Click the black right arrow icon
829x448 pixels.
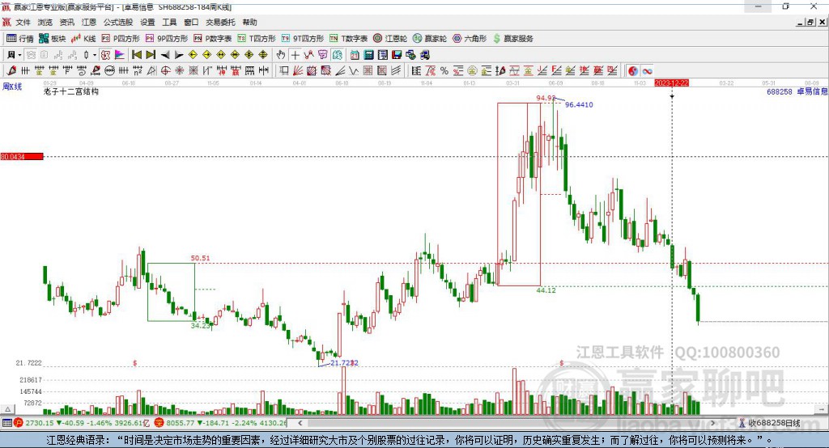point(179,55)
